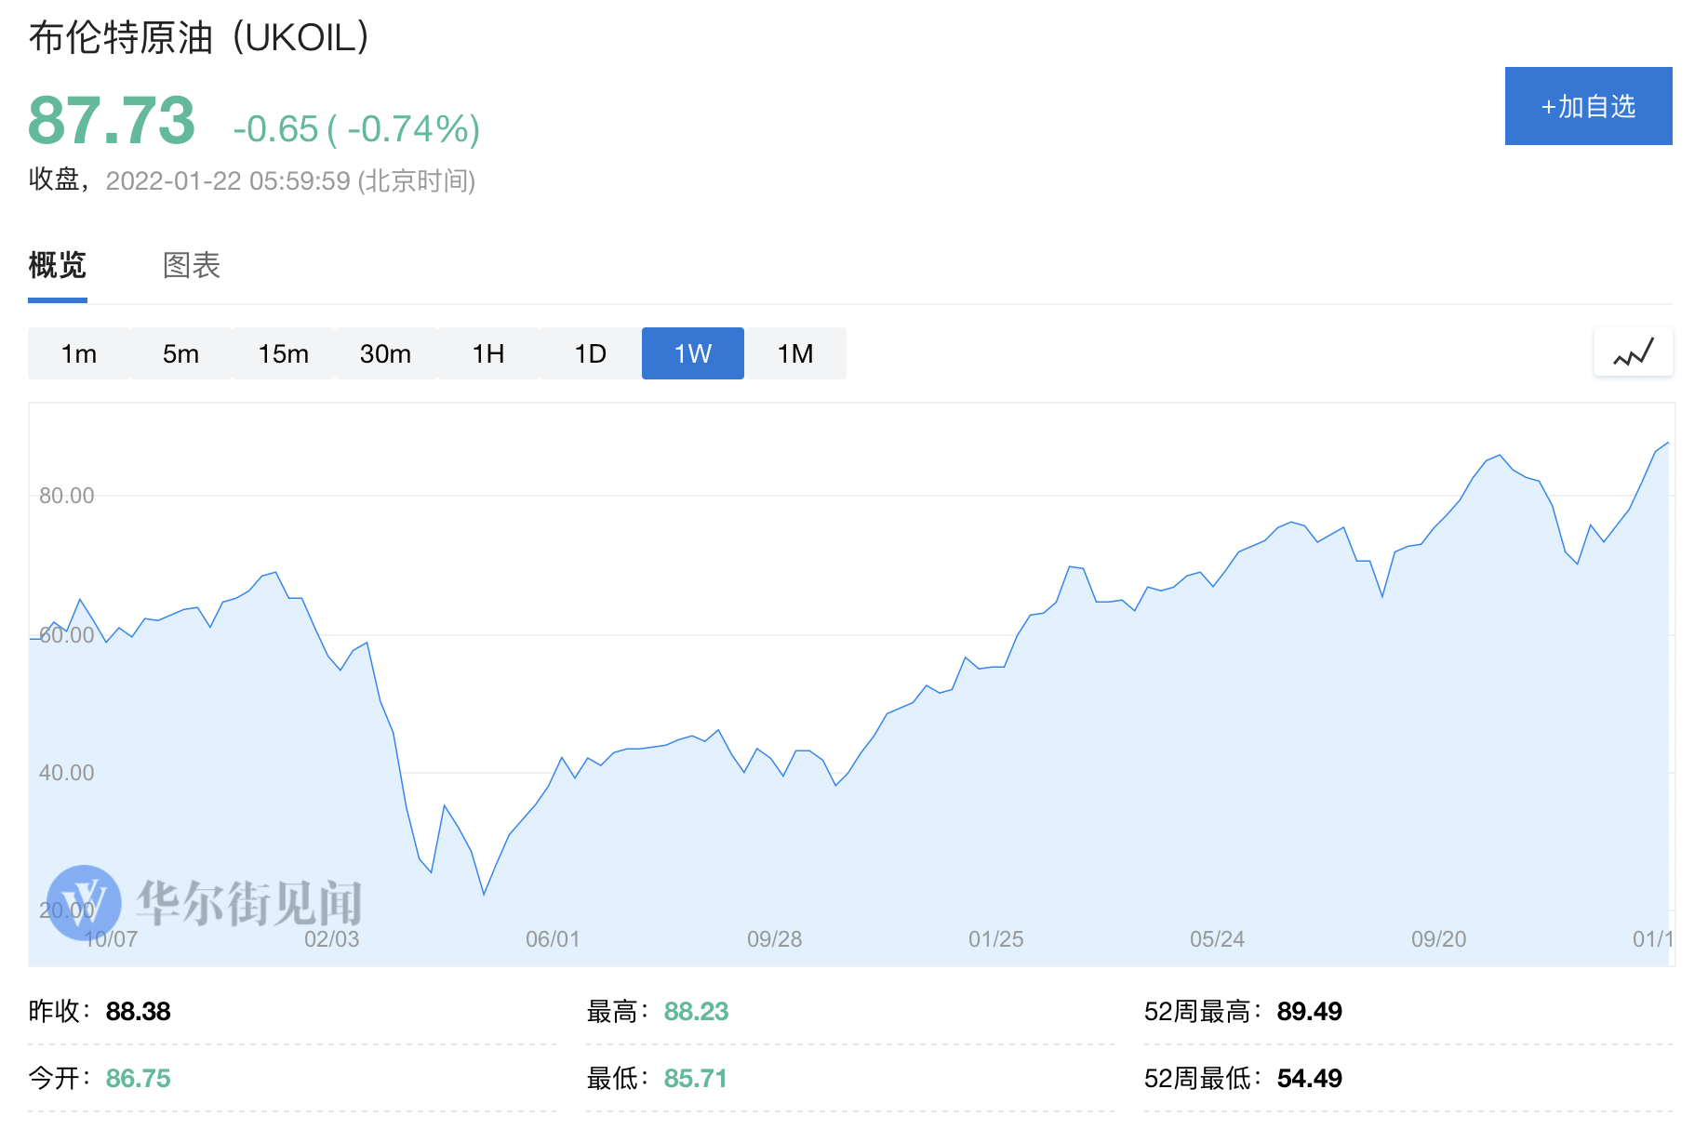Image resolution: width=1708 pixels, height=1129 pixels.
Task: Set chart interval to 1D
Action: (591, 353)
